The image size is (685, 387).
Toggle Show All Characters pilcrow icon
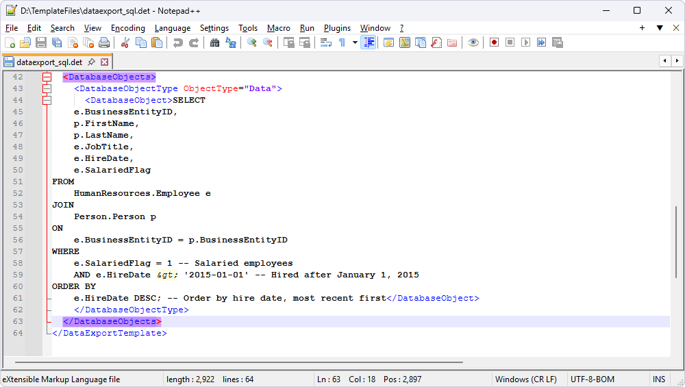coord(342,42)
